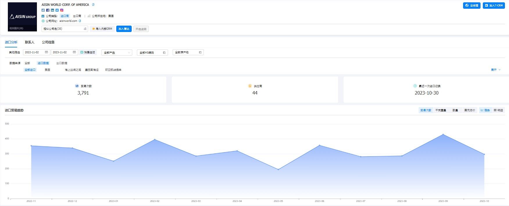Click the 全球搜 button
Image resolution: width=509 pixels, height=206 pixels.
coord(472,6)
